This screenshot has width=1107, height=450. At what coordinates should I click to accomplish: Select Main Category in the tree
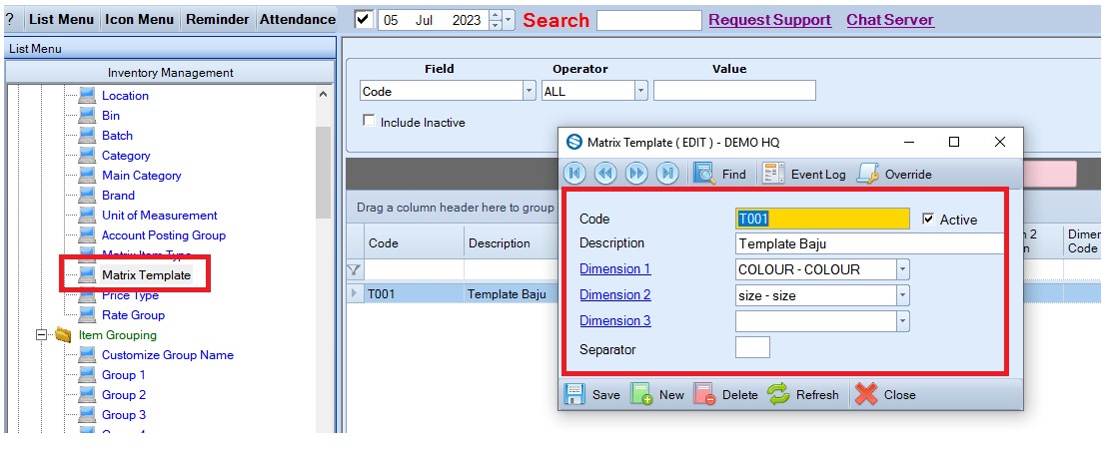141,175
